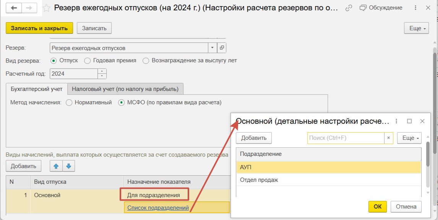Open the Еще menu in dialog
438x220 pixels.
[409, 138]
